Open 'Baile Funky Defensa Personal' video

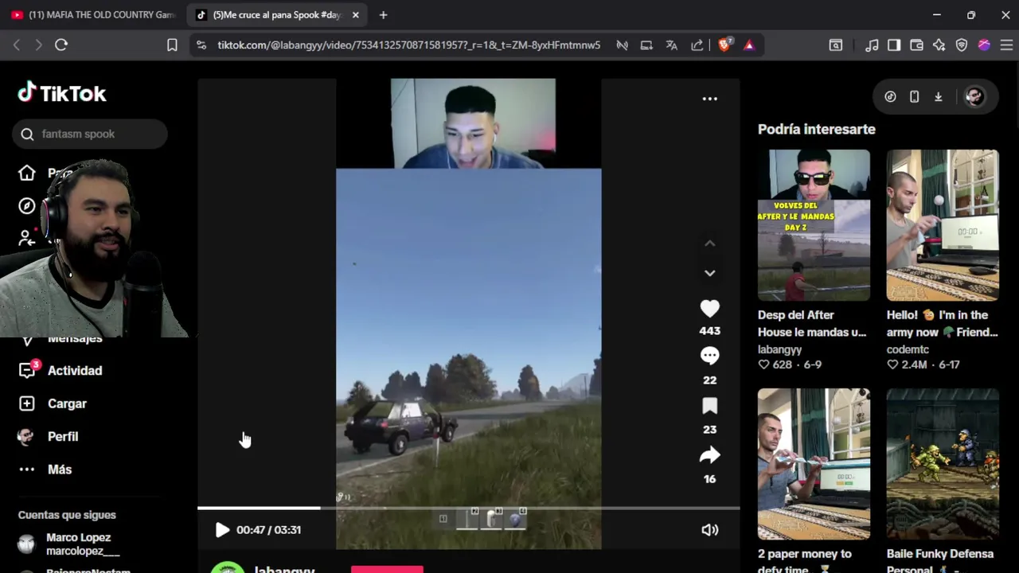point(943,464)
